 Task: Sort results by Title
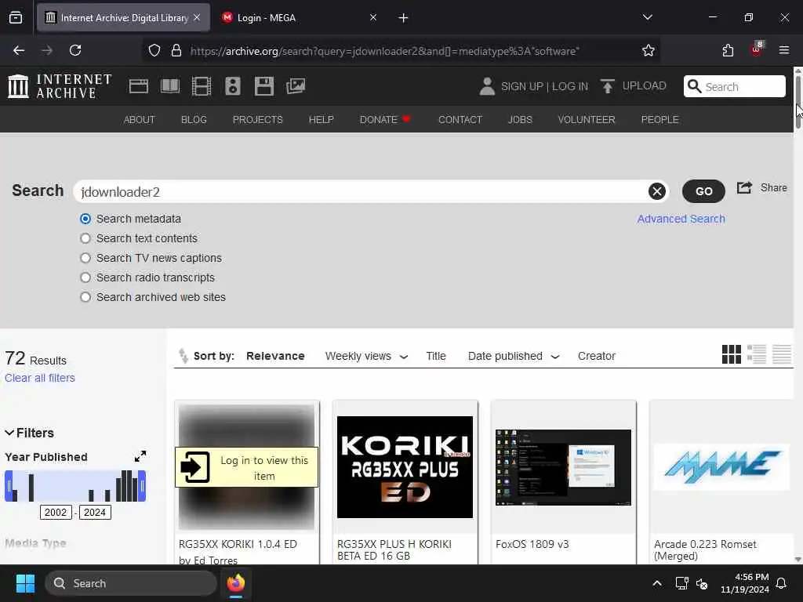pos(436,356)
